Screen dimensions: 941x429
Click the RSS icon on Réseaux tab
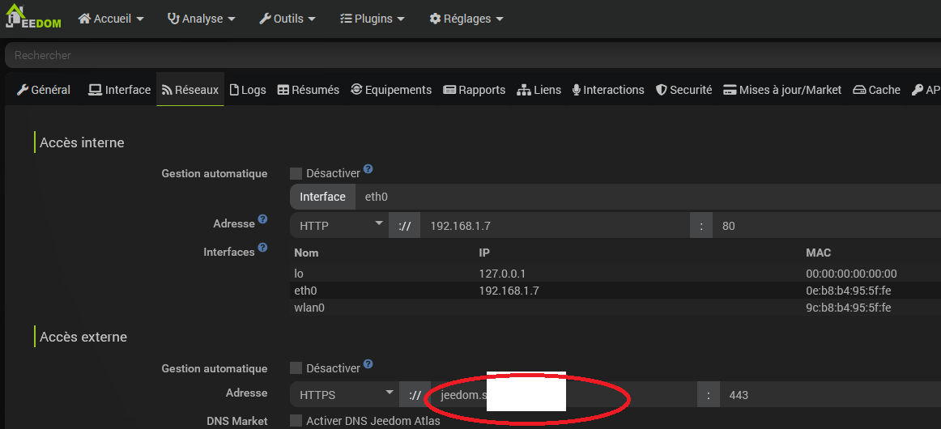point(167,90)
